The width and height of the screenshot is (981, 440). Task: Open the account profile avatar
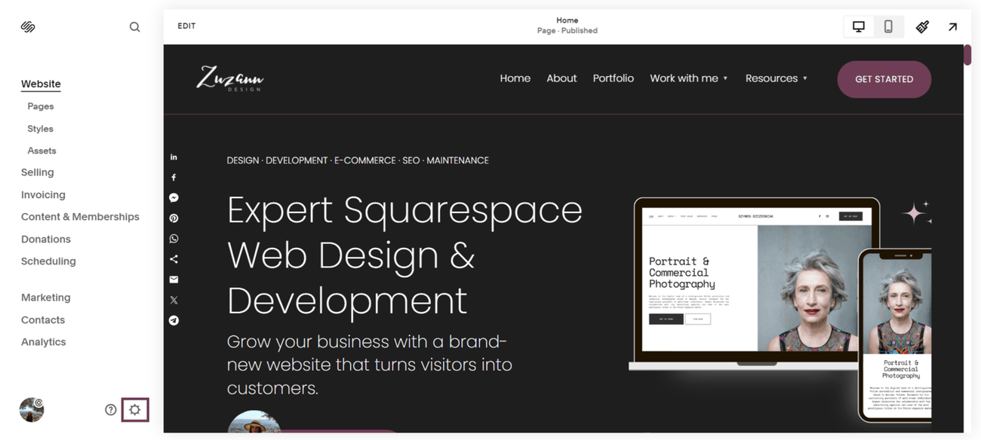[x=32, y=409]
